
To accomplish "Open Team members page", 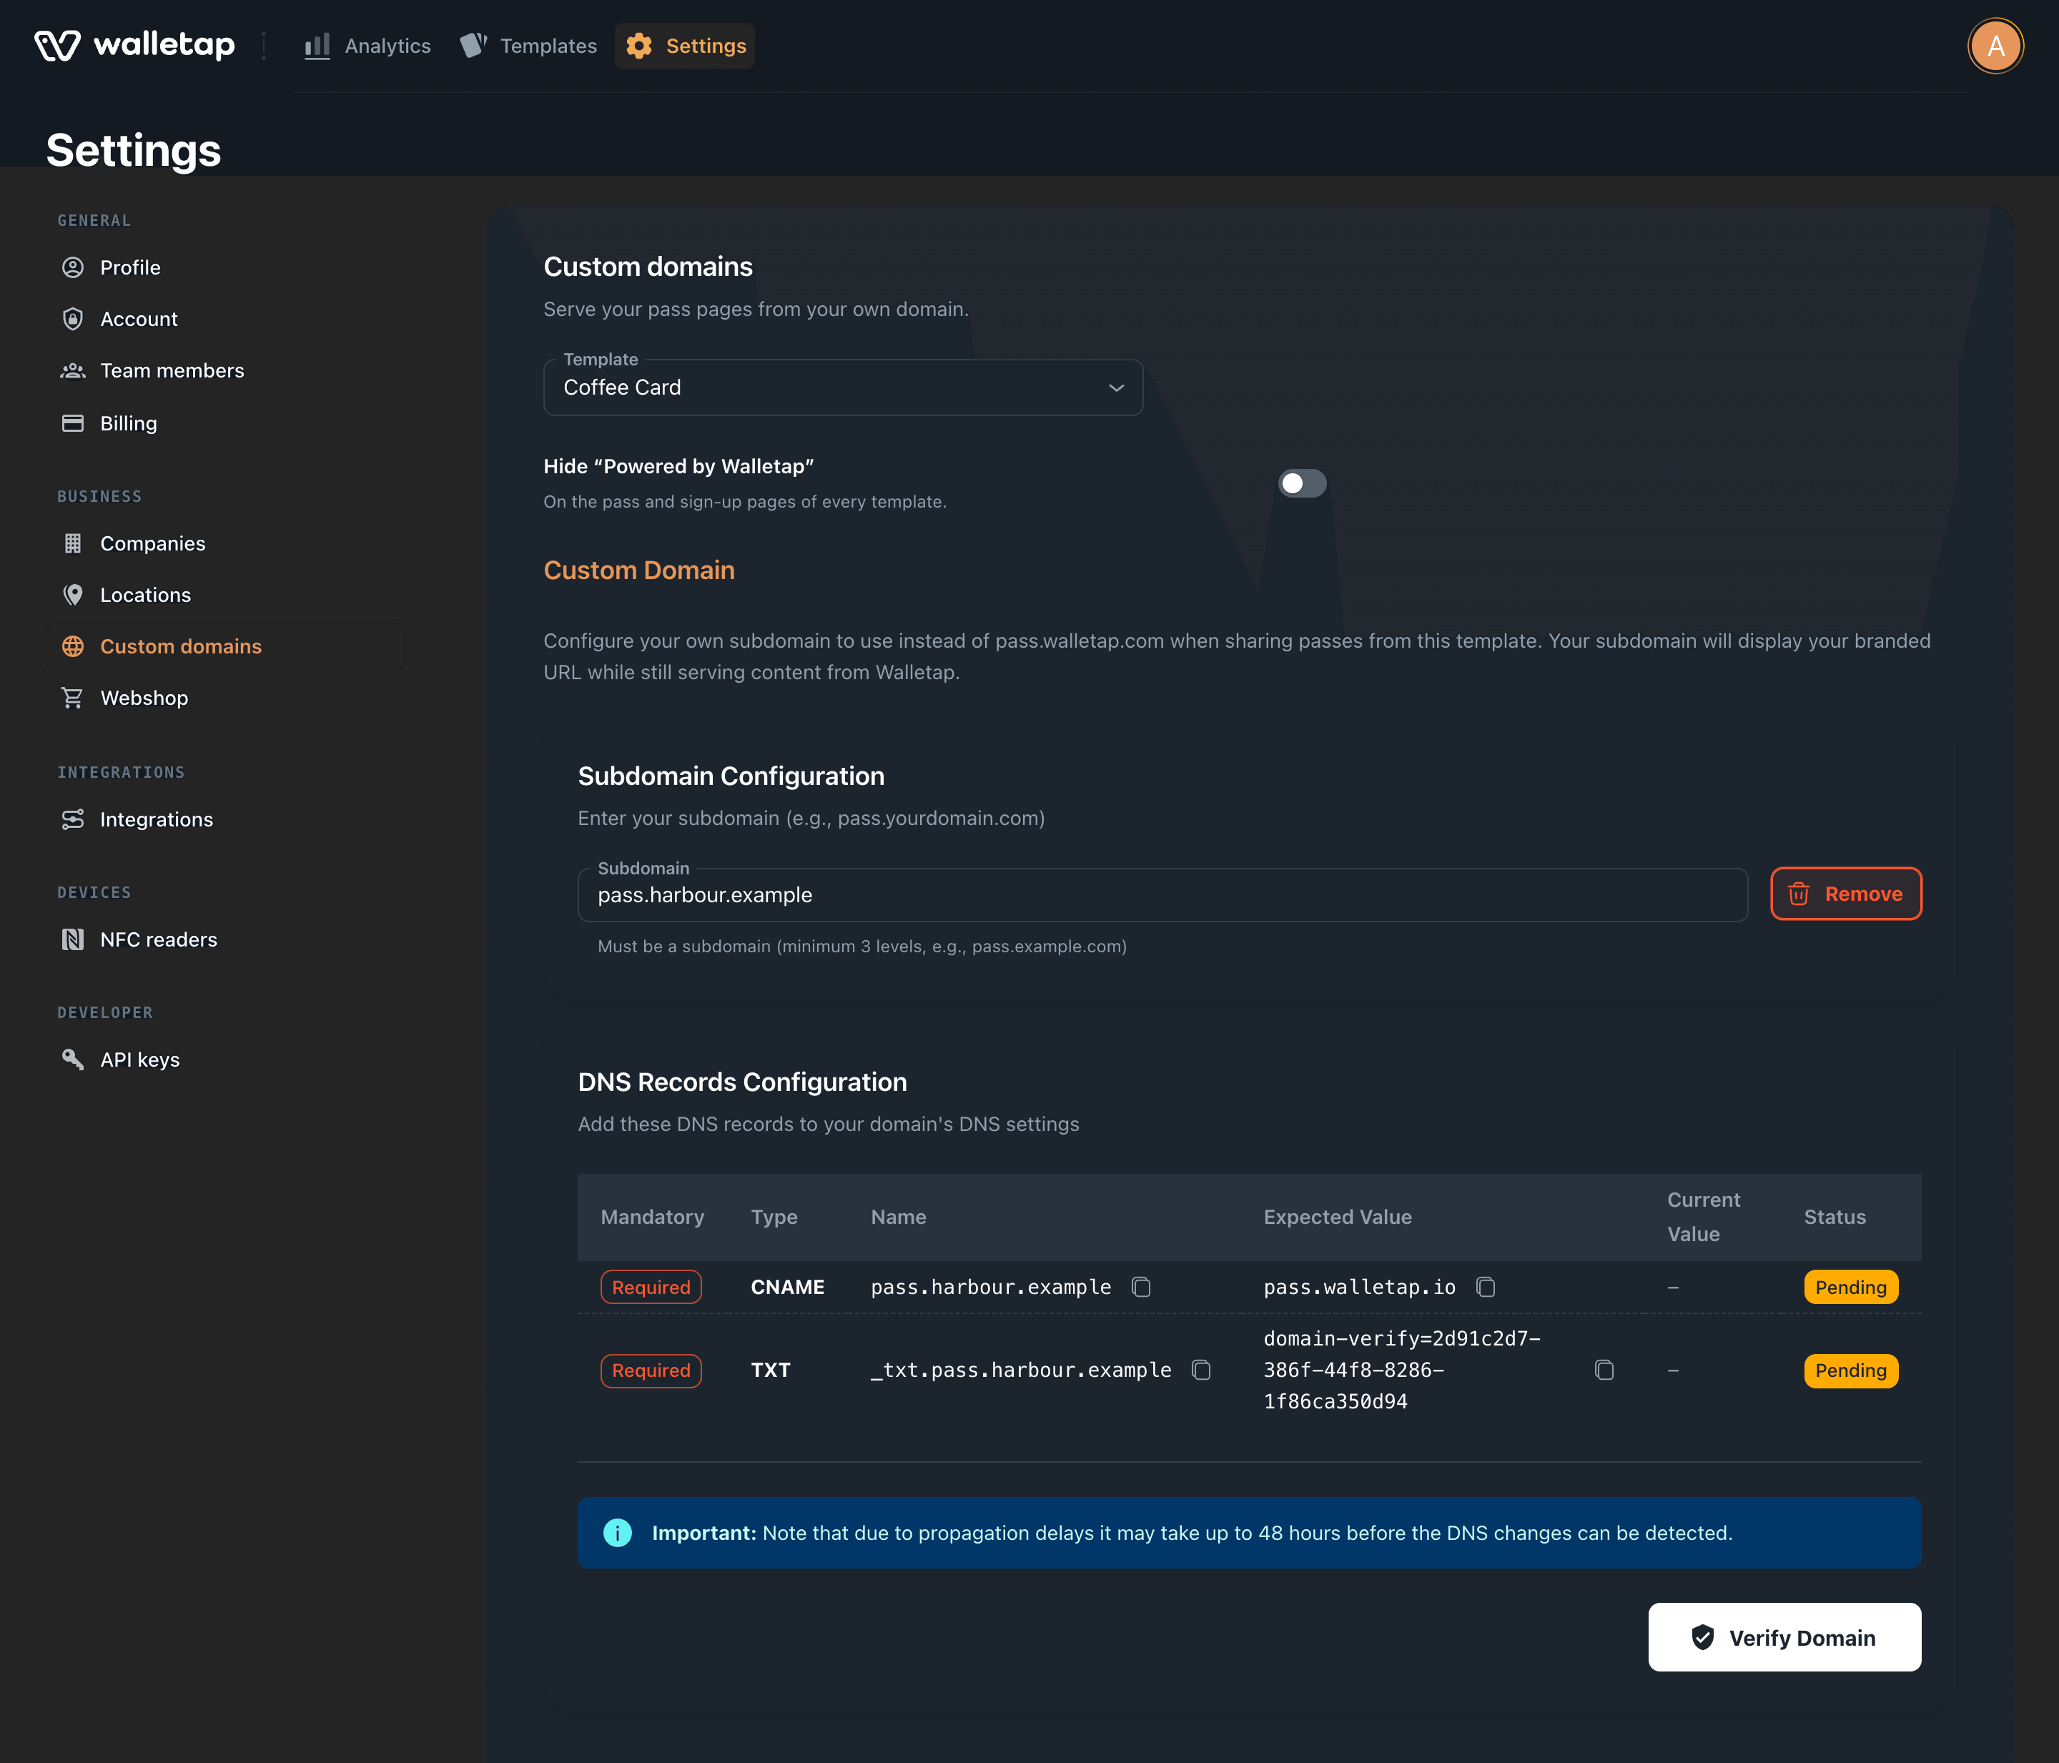I will [227, 370].
